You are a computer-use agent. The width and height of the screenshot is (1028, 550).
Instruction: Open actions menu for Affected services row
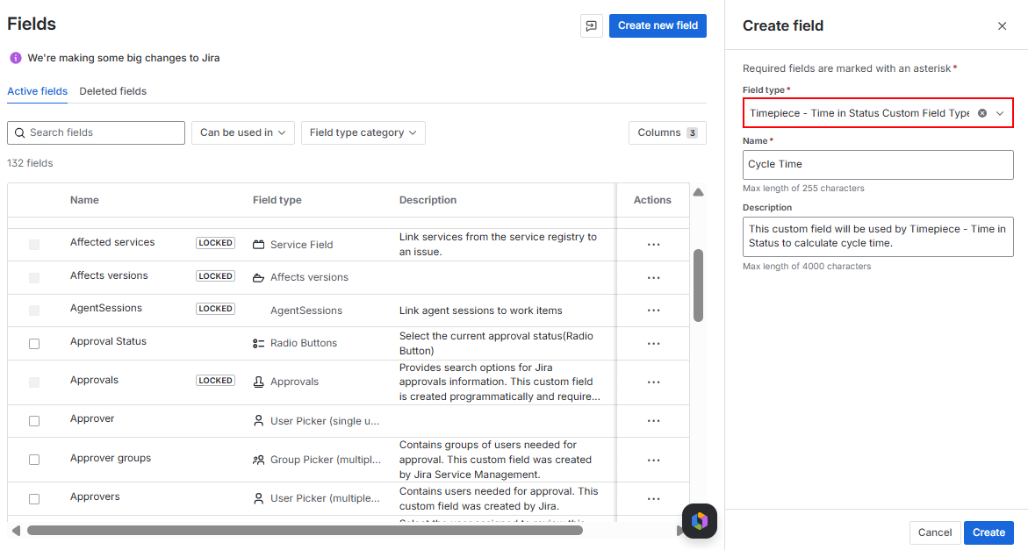(654, 244)
